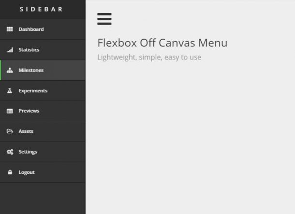Select the Statistics menu entry

click(43, 50)
